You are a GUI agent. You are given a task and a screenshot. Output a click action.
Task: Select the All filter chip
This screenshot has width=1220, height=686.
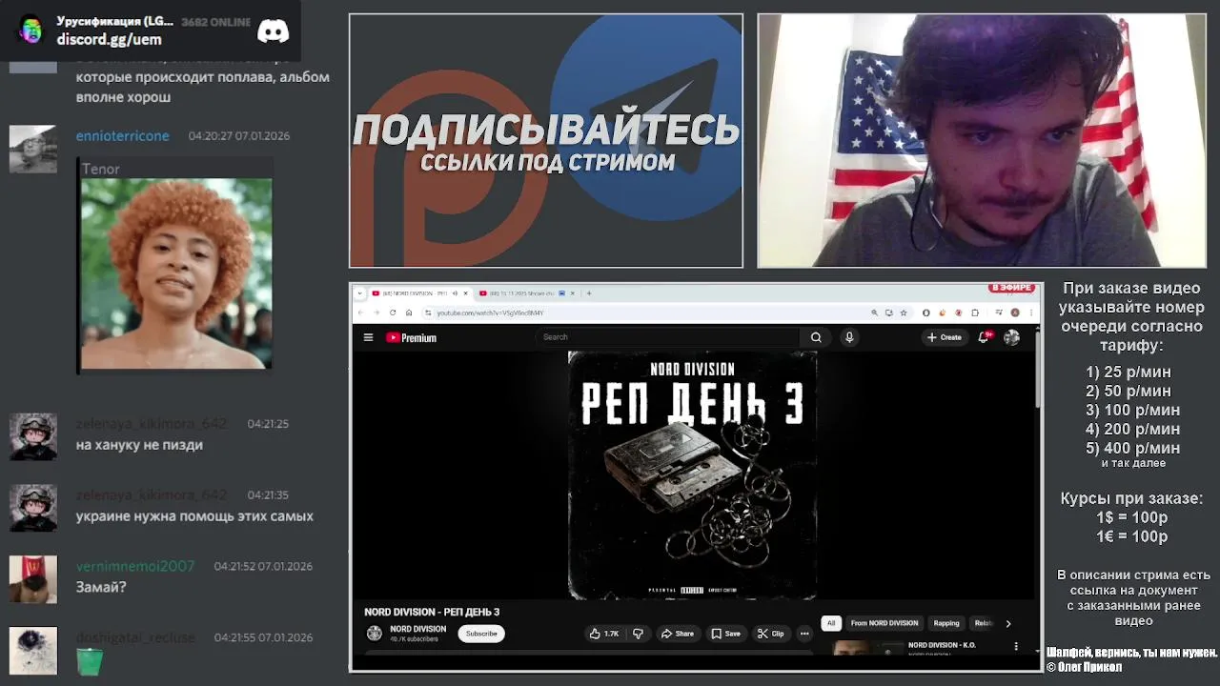point(830,623)
